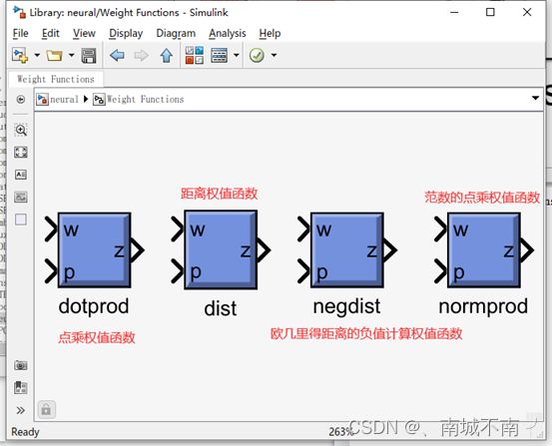Select the Weight Functions tab
The height and width of the screenshot is (446, 552).
click(x=56, y=79)
